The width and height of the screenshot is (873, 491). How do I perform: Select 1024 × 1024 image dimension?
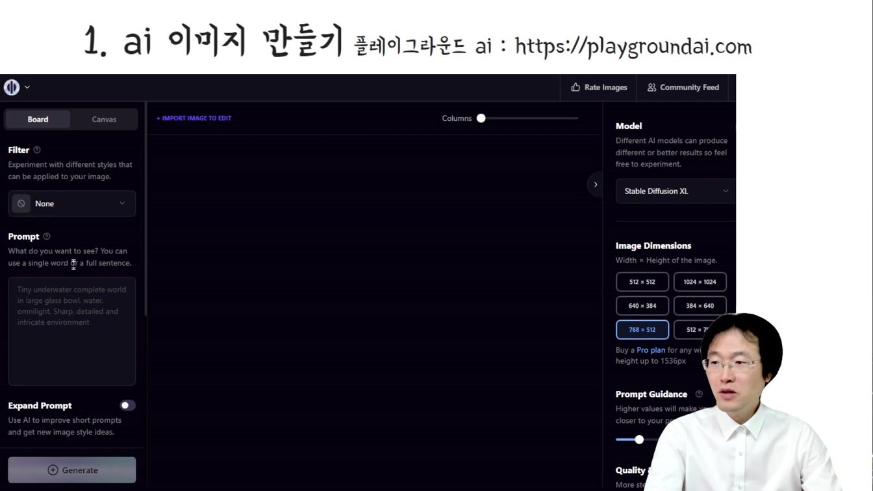700,282
